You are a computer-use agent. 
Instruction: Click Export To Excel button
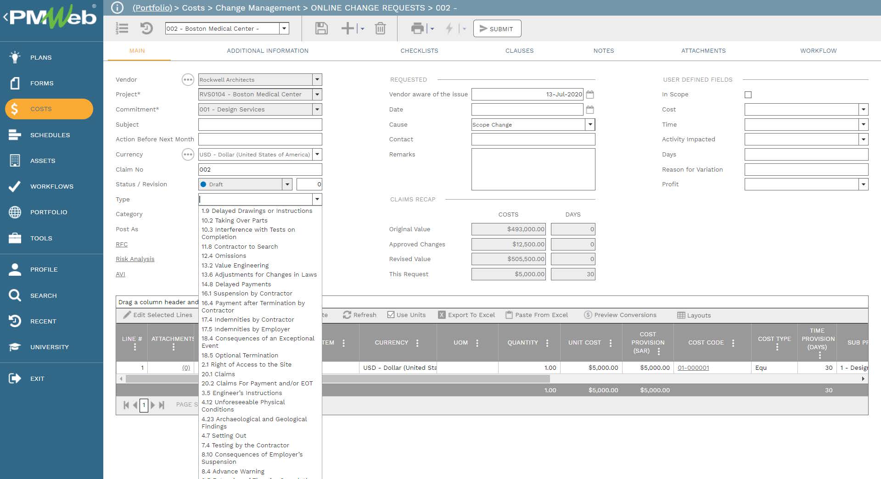point(466,315)
